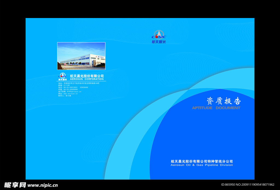Viewport: 280px width, 190px height.
Task: Click the '航天晨光股份有限公司' company name heading
Action: pos(87,76)
